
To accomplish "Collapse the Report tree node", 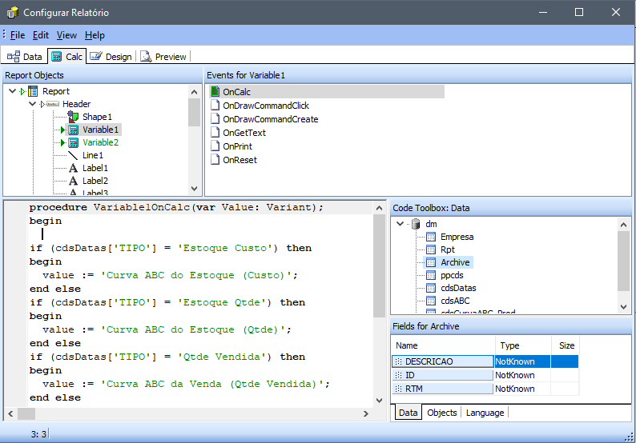I will (11, 91).
